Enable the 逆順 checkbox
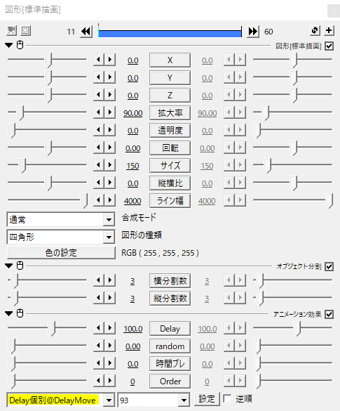This screenshot has width=340, height=411. point(227,398)
